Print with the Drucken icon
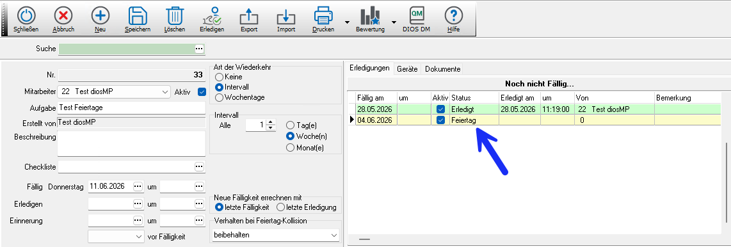Image resolution: width=731 pixels, height=247 pixels. 323,16
